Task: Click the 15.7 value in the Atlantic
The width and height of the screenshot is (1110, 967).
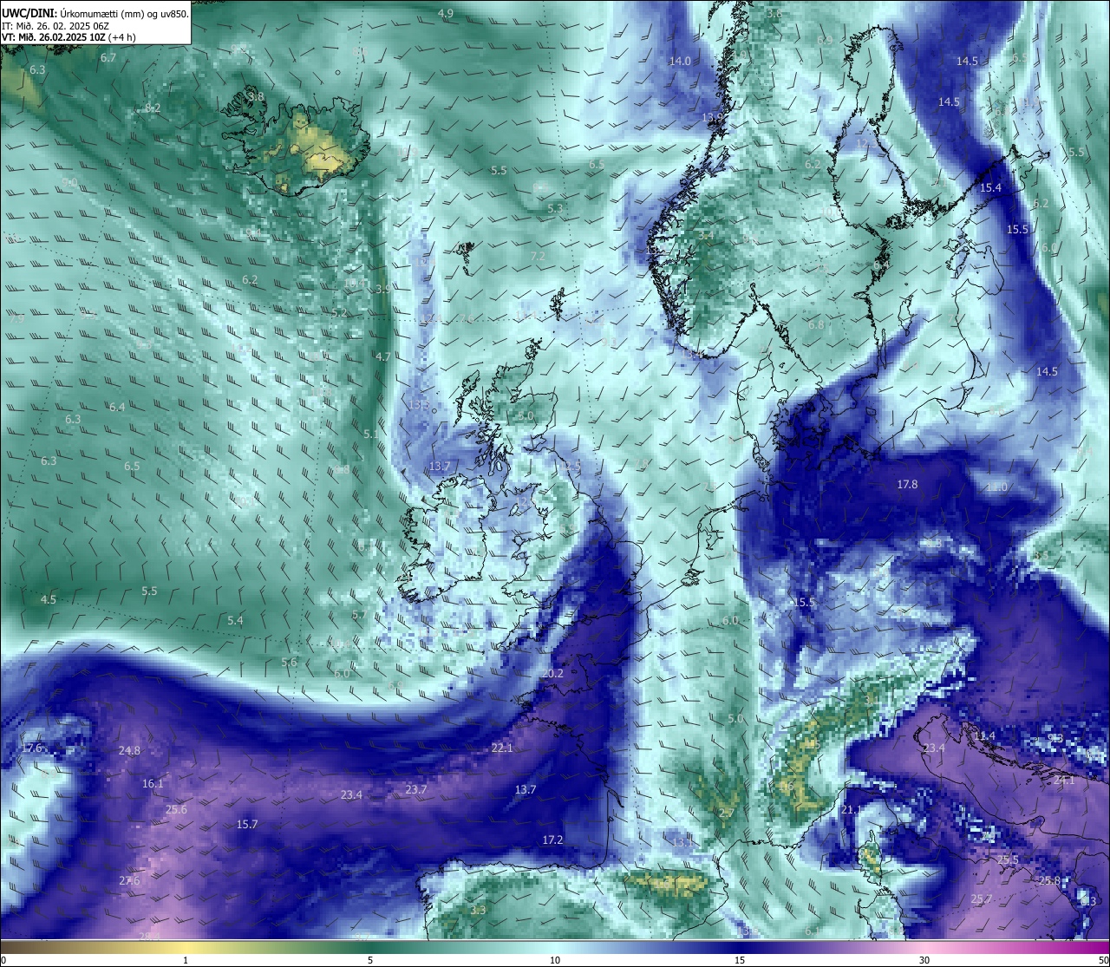Action: 247,824
